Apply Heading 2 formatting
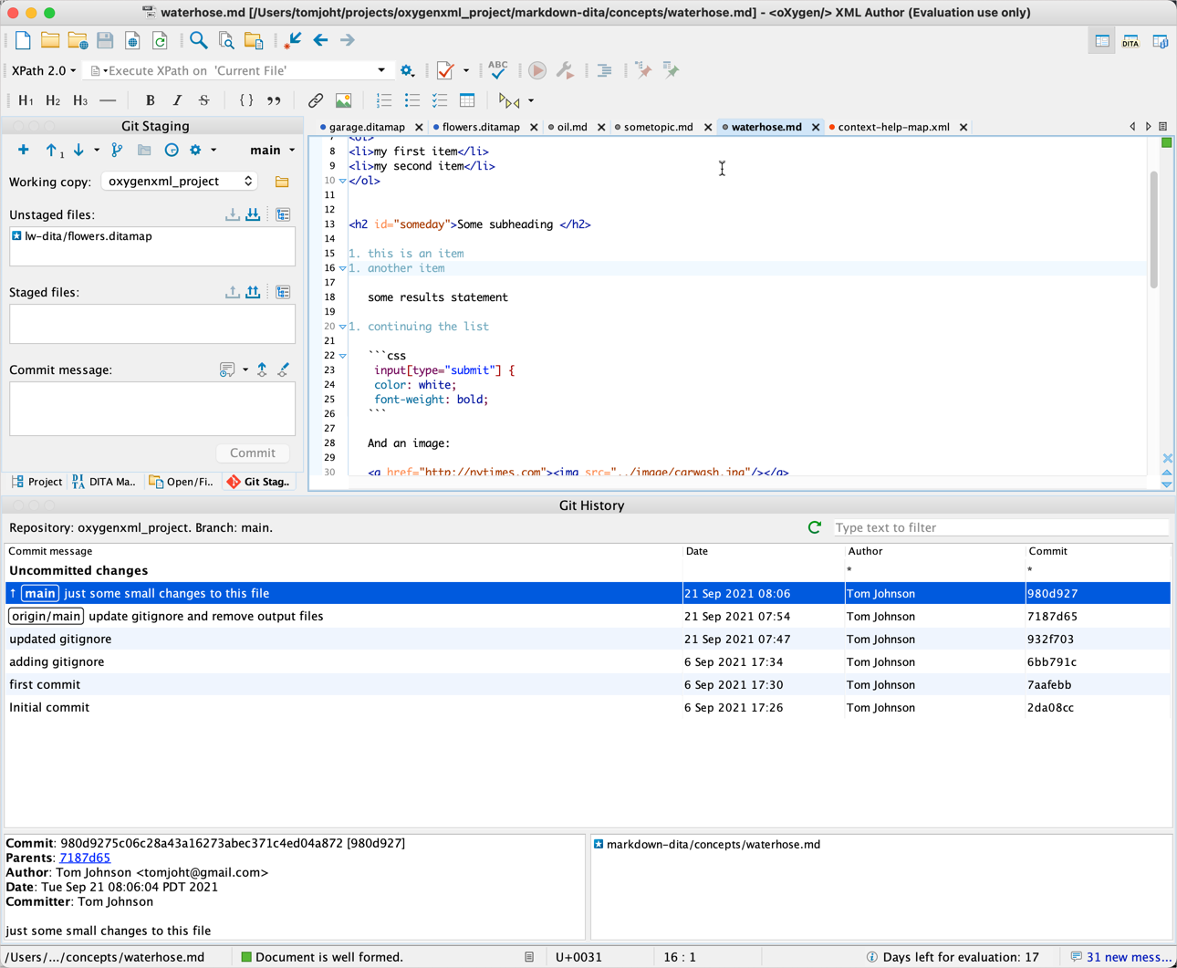 coord(53,100)
